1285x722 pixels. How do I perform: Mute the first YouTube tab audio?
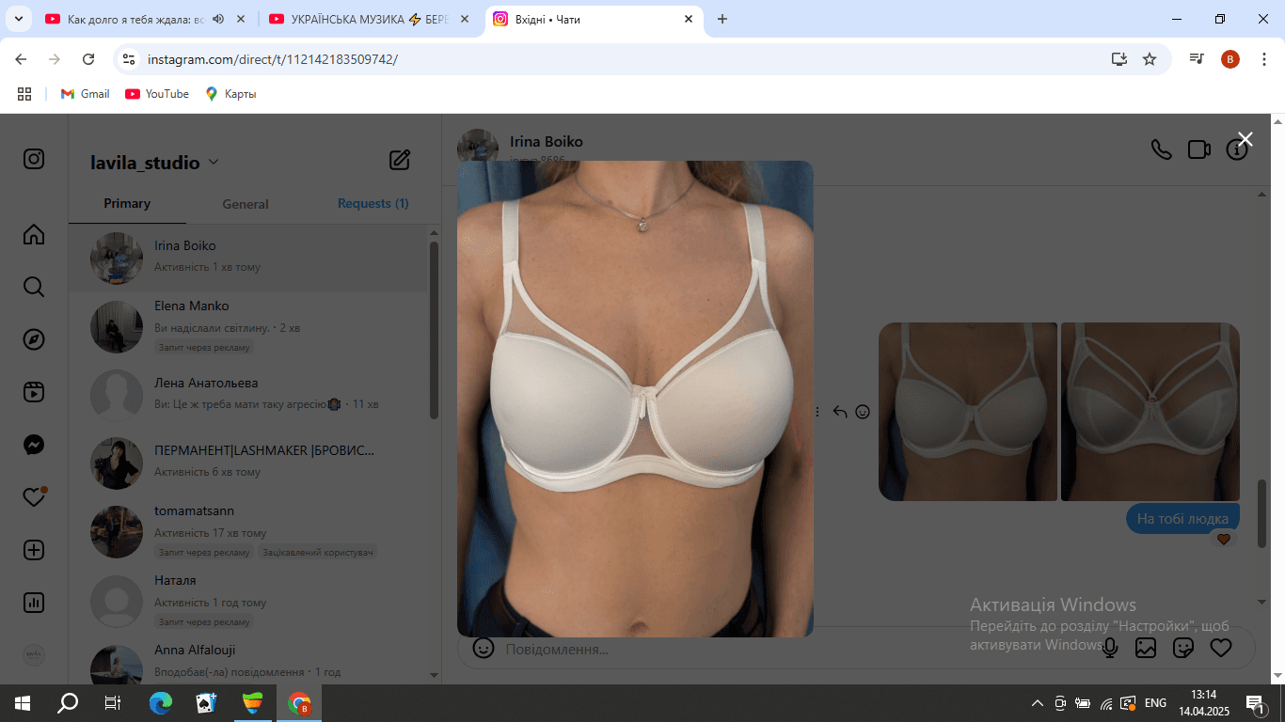[218, 19]
